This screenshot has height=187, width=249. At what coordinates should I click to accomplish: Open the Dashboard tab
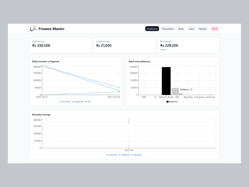click(x=152, y=29)
